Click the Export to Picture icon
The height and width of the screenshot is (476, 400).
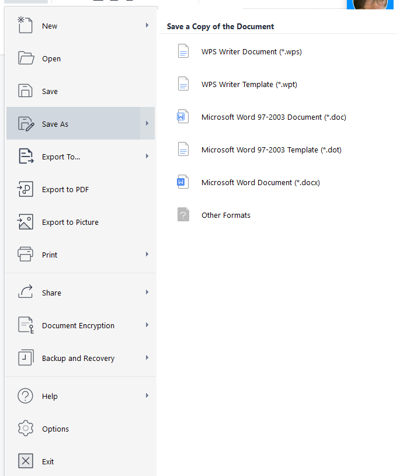coord(26,222)
